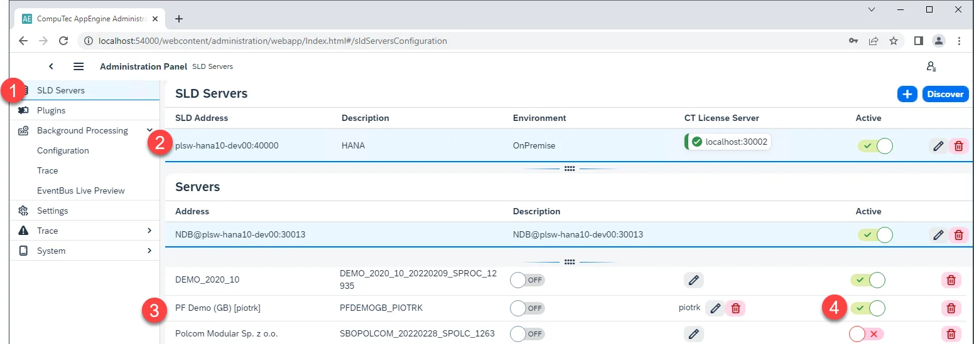Viewport: 974px width, 344px height.
Task: Switch the OFF toggle for PF Demo (GB)
Action: 528,308
